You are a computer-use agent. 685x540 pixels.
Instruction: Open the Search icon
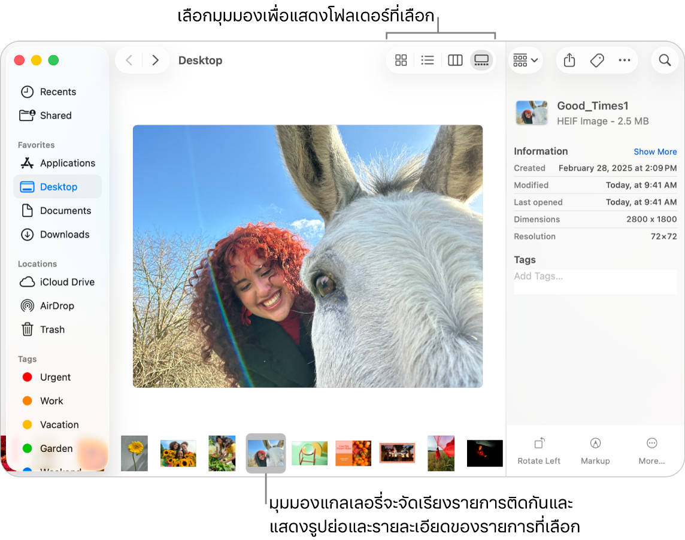coord(665,60)
